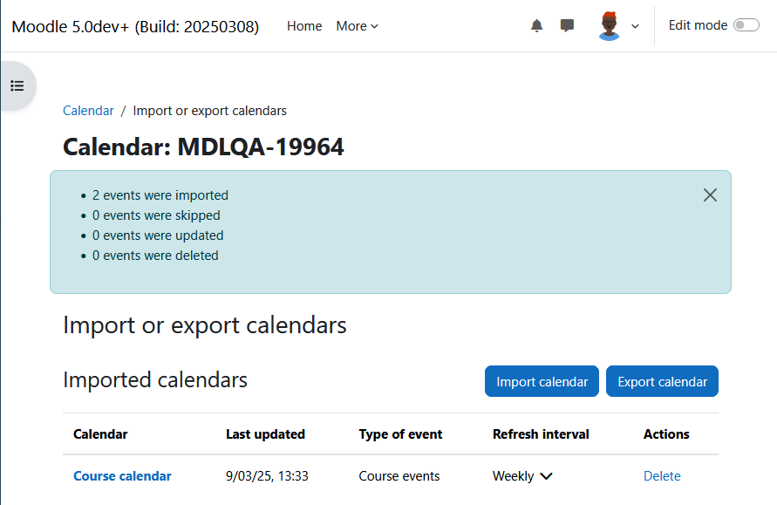Select the '2 events were imported' message

(x=160, y=195)
